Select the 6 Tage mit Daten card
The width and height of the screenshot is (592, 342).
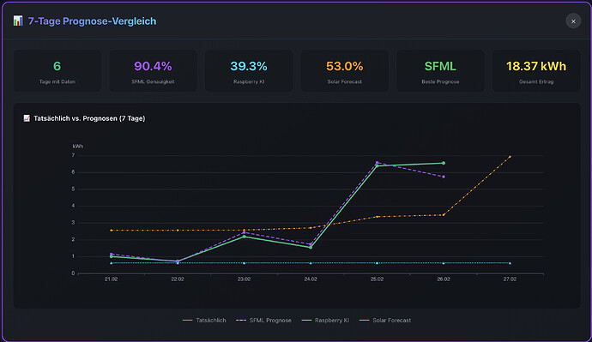click(x=57, y=71)
